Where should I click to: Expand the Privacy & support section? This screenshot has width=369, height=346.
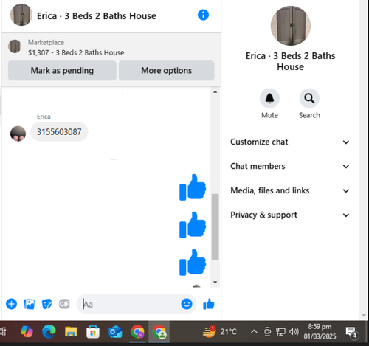coord(290,215)
